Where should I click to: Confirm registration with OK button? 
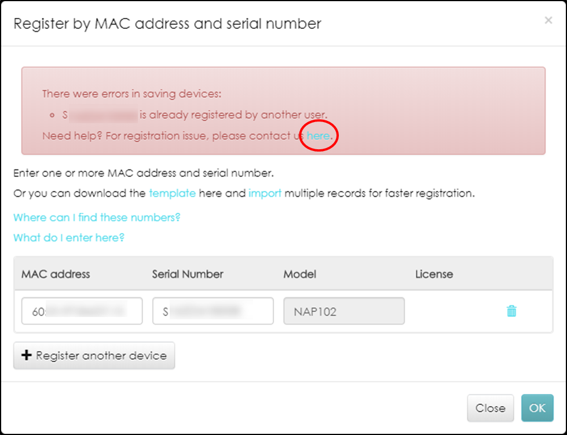537,408
